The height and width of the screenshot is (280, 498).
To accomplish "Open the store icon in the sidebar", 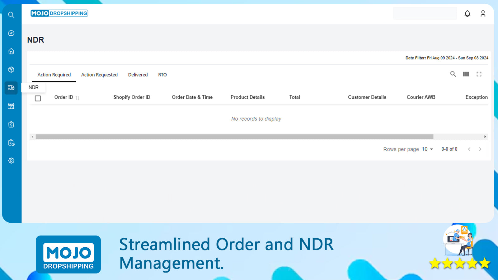I will (11, 106).
